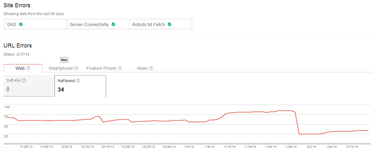Click the help icon next to News
The height and width of the screenshot is (150, 372).
[151, 68]
